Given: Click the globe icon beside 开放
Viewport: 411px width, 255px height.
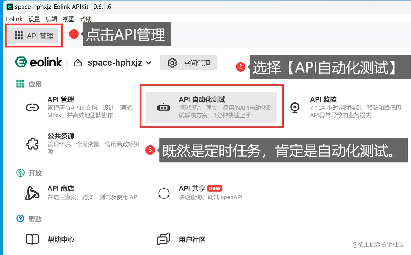Looking at the screenshot, I should click(20, 173).
